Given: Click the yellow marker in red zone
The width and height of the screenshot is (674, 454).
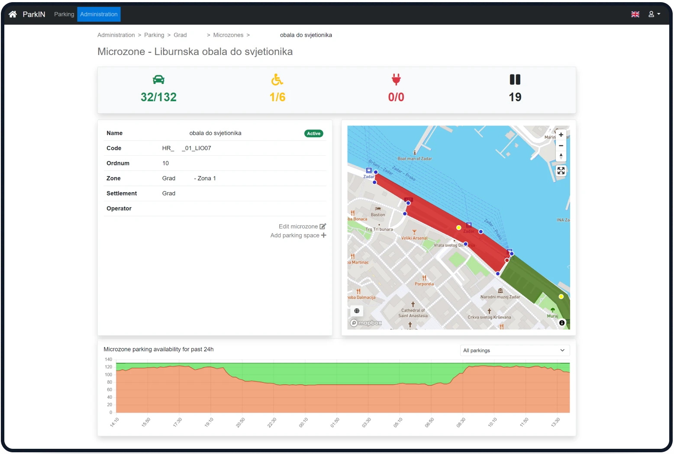Looking at the screenshot, I should 459,228.
